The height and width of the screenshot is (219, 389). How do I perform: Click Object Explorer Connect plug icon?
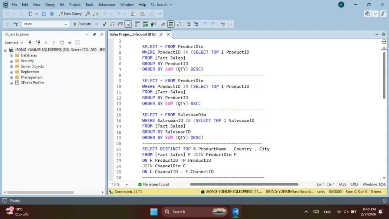pyautogui.click(x=30, y=42)
